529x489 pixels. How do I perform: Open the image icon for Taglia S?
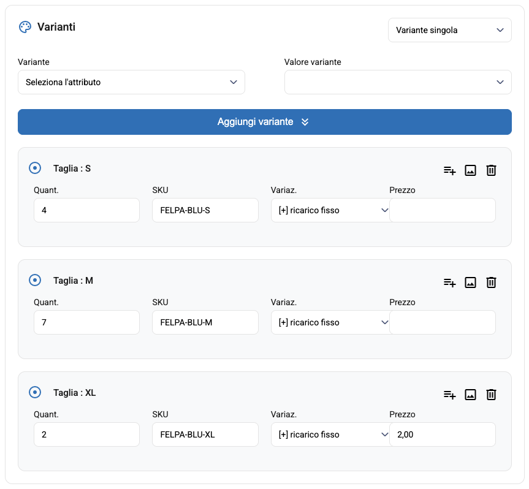[x=470, y=170]
